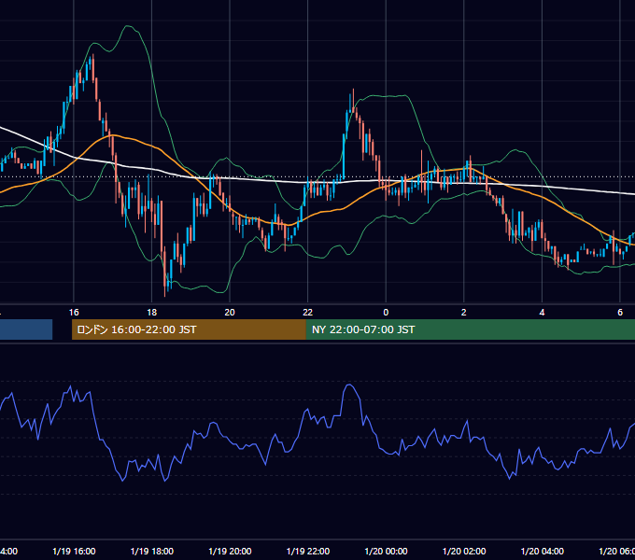This screenshot has height=560, width=635.
Task: Click the 6 hour label on price chart axis
Action: 620,313
